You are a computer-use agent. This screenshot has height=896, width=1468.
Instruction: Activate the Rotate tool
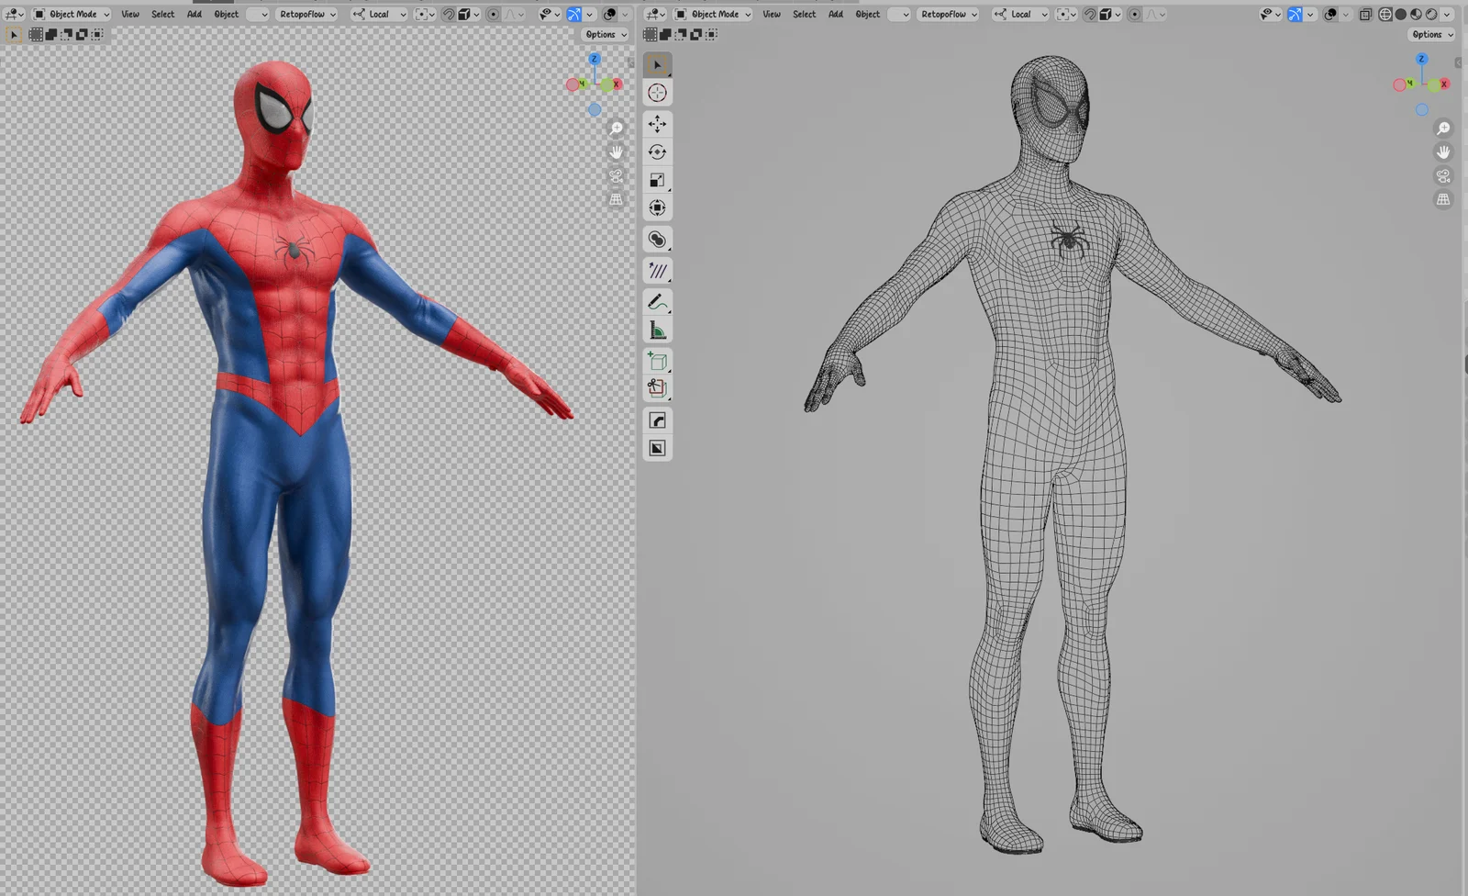(x=657, y=152)
